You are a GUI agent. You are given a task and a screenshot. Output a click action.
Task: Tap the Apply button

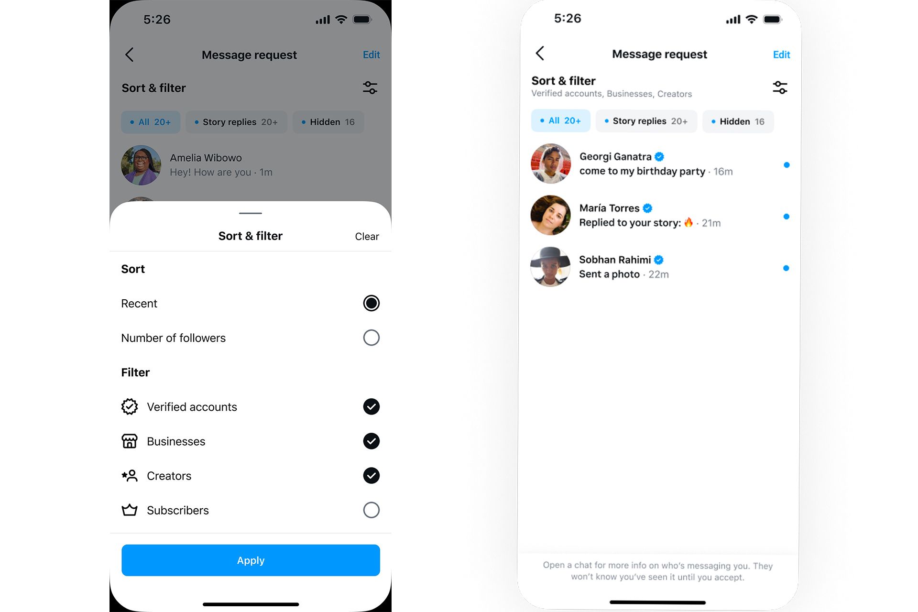250,560
